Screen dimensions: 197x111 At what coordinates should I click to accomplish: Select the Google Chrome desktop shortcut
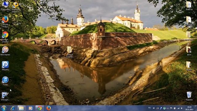5,37
